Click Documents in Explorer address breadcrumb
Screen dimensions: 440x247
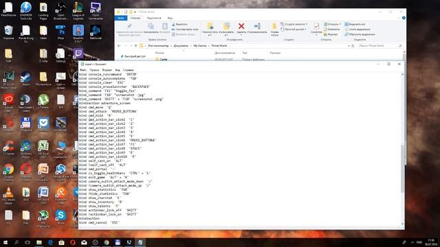pyautogui.click(x=181, y=46)
